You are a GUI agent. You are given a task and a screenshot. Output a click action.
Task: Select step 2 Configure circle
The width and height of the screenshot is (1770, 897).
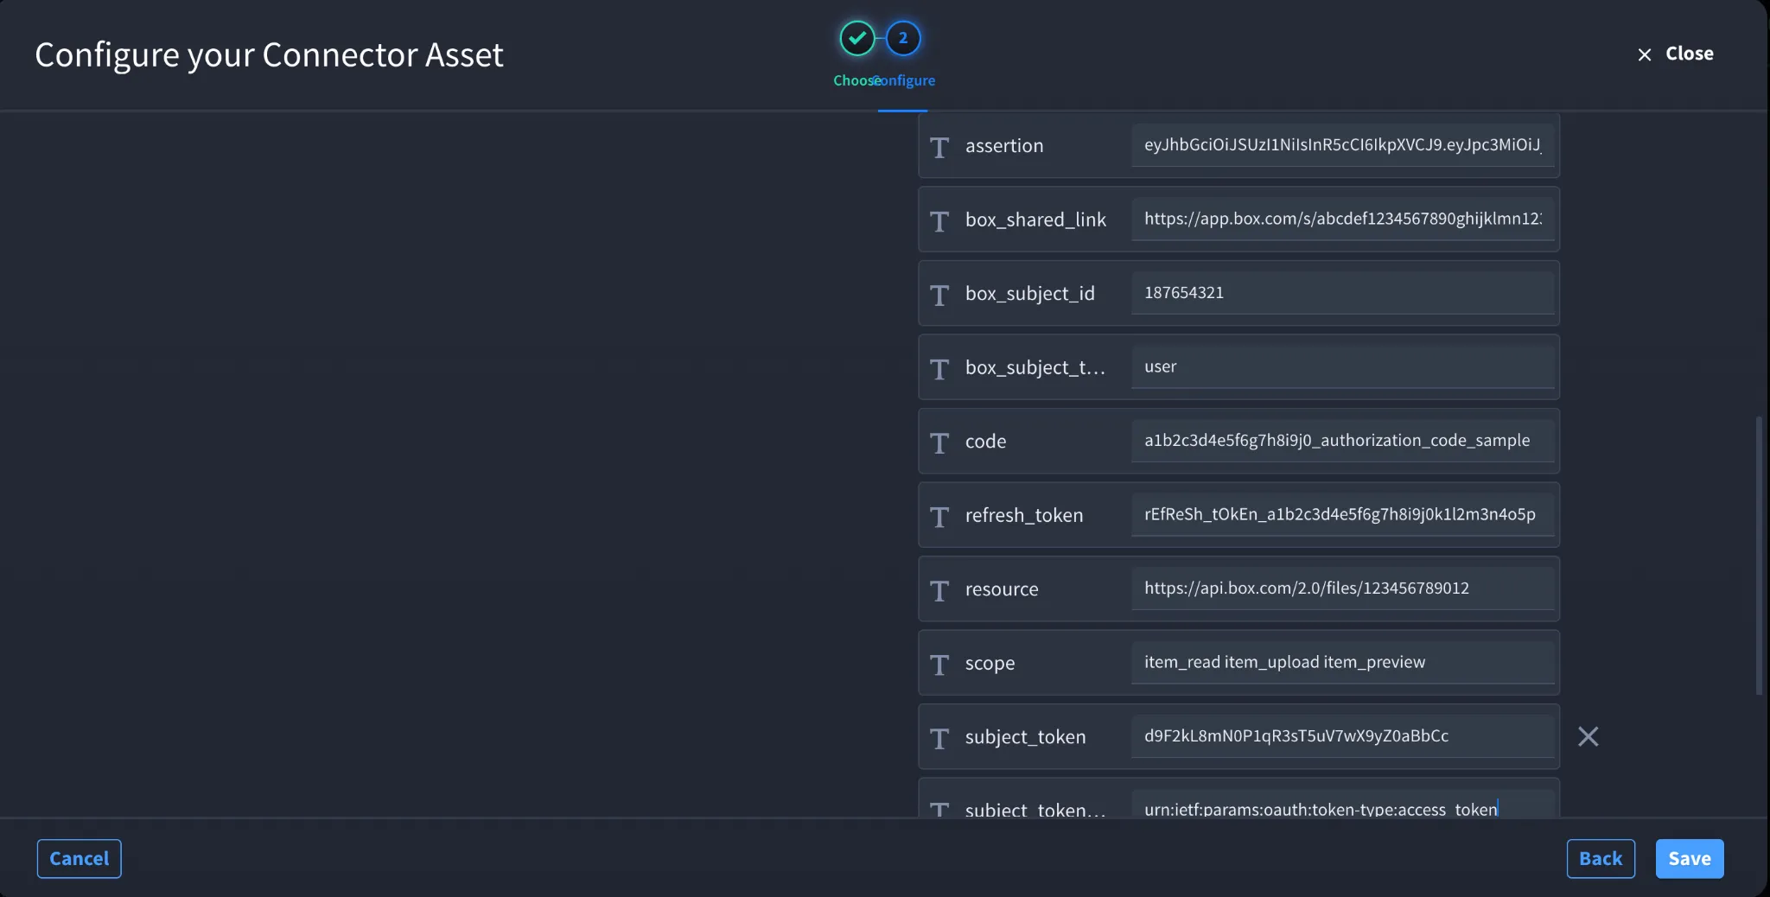pyautogui.click(x=903, y=38)
